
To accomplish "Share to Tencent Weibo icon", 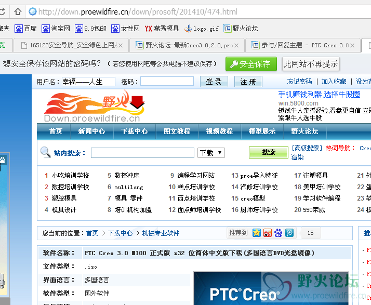I will pos(289,233).
